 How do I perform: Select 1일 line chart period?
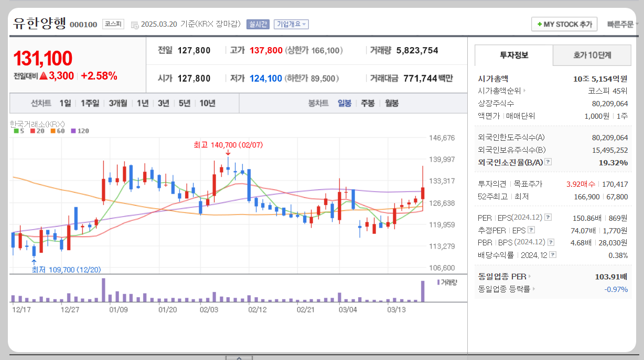click(65, 103)
